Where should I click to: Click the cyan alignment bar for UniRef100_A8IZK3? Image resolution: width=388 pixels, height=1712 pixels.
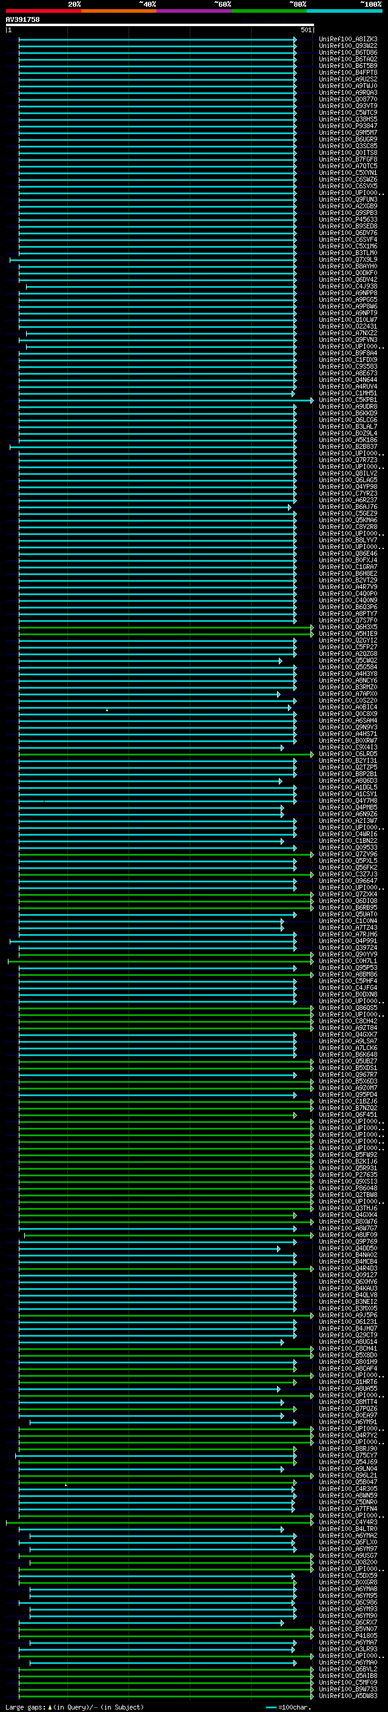click(x=157, y=39)
